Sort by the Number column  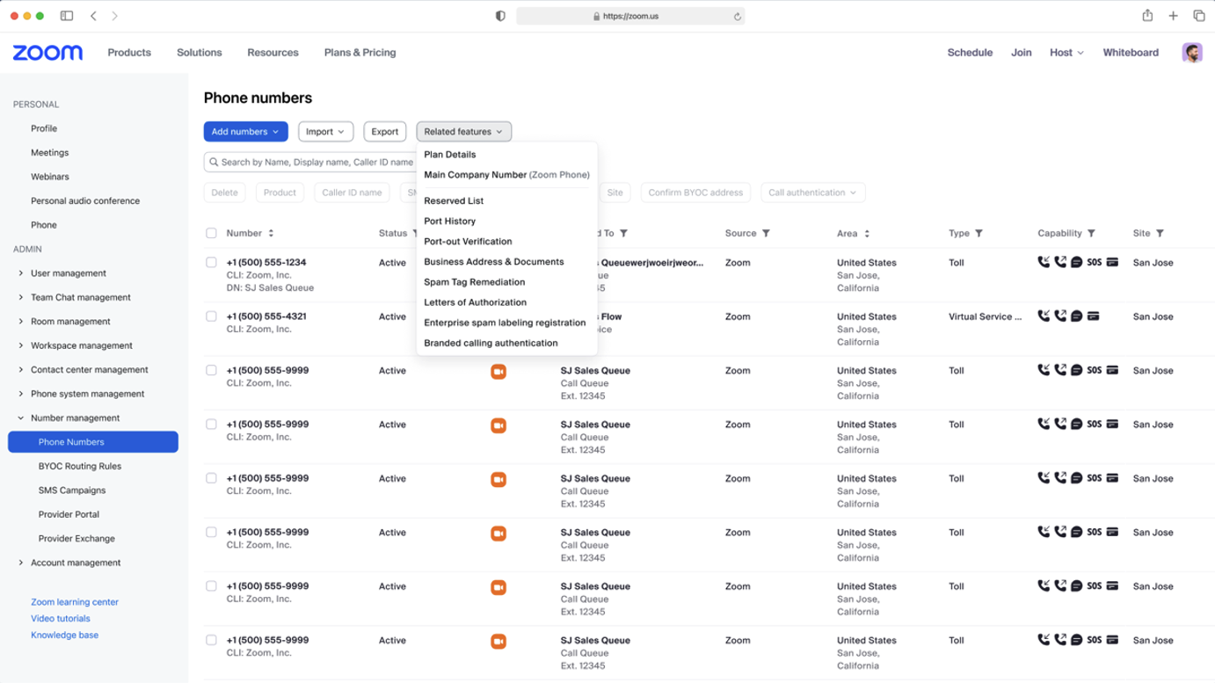coord(271,233)
